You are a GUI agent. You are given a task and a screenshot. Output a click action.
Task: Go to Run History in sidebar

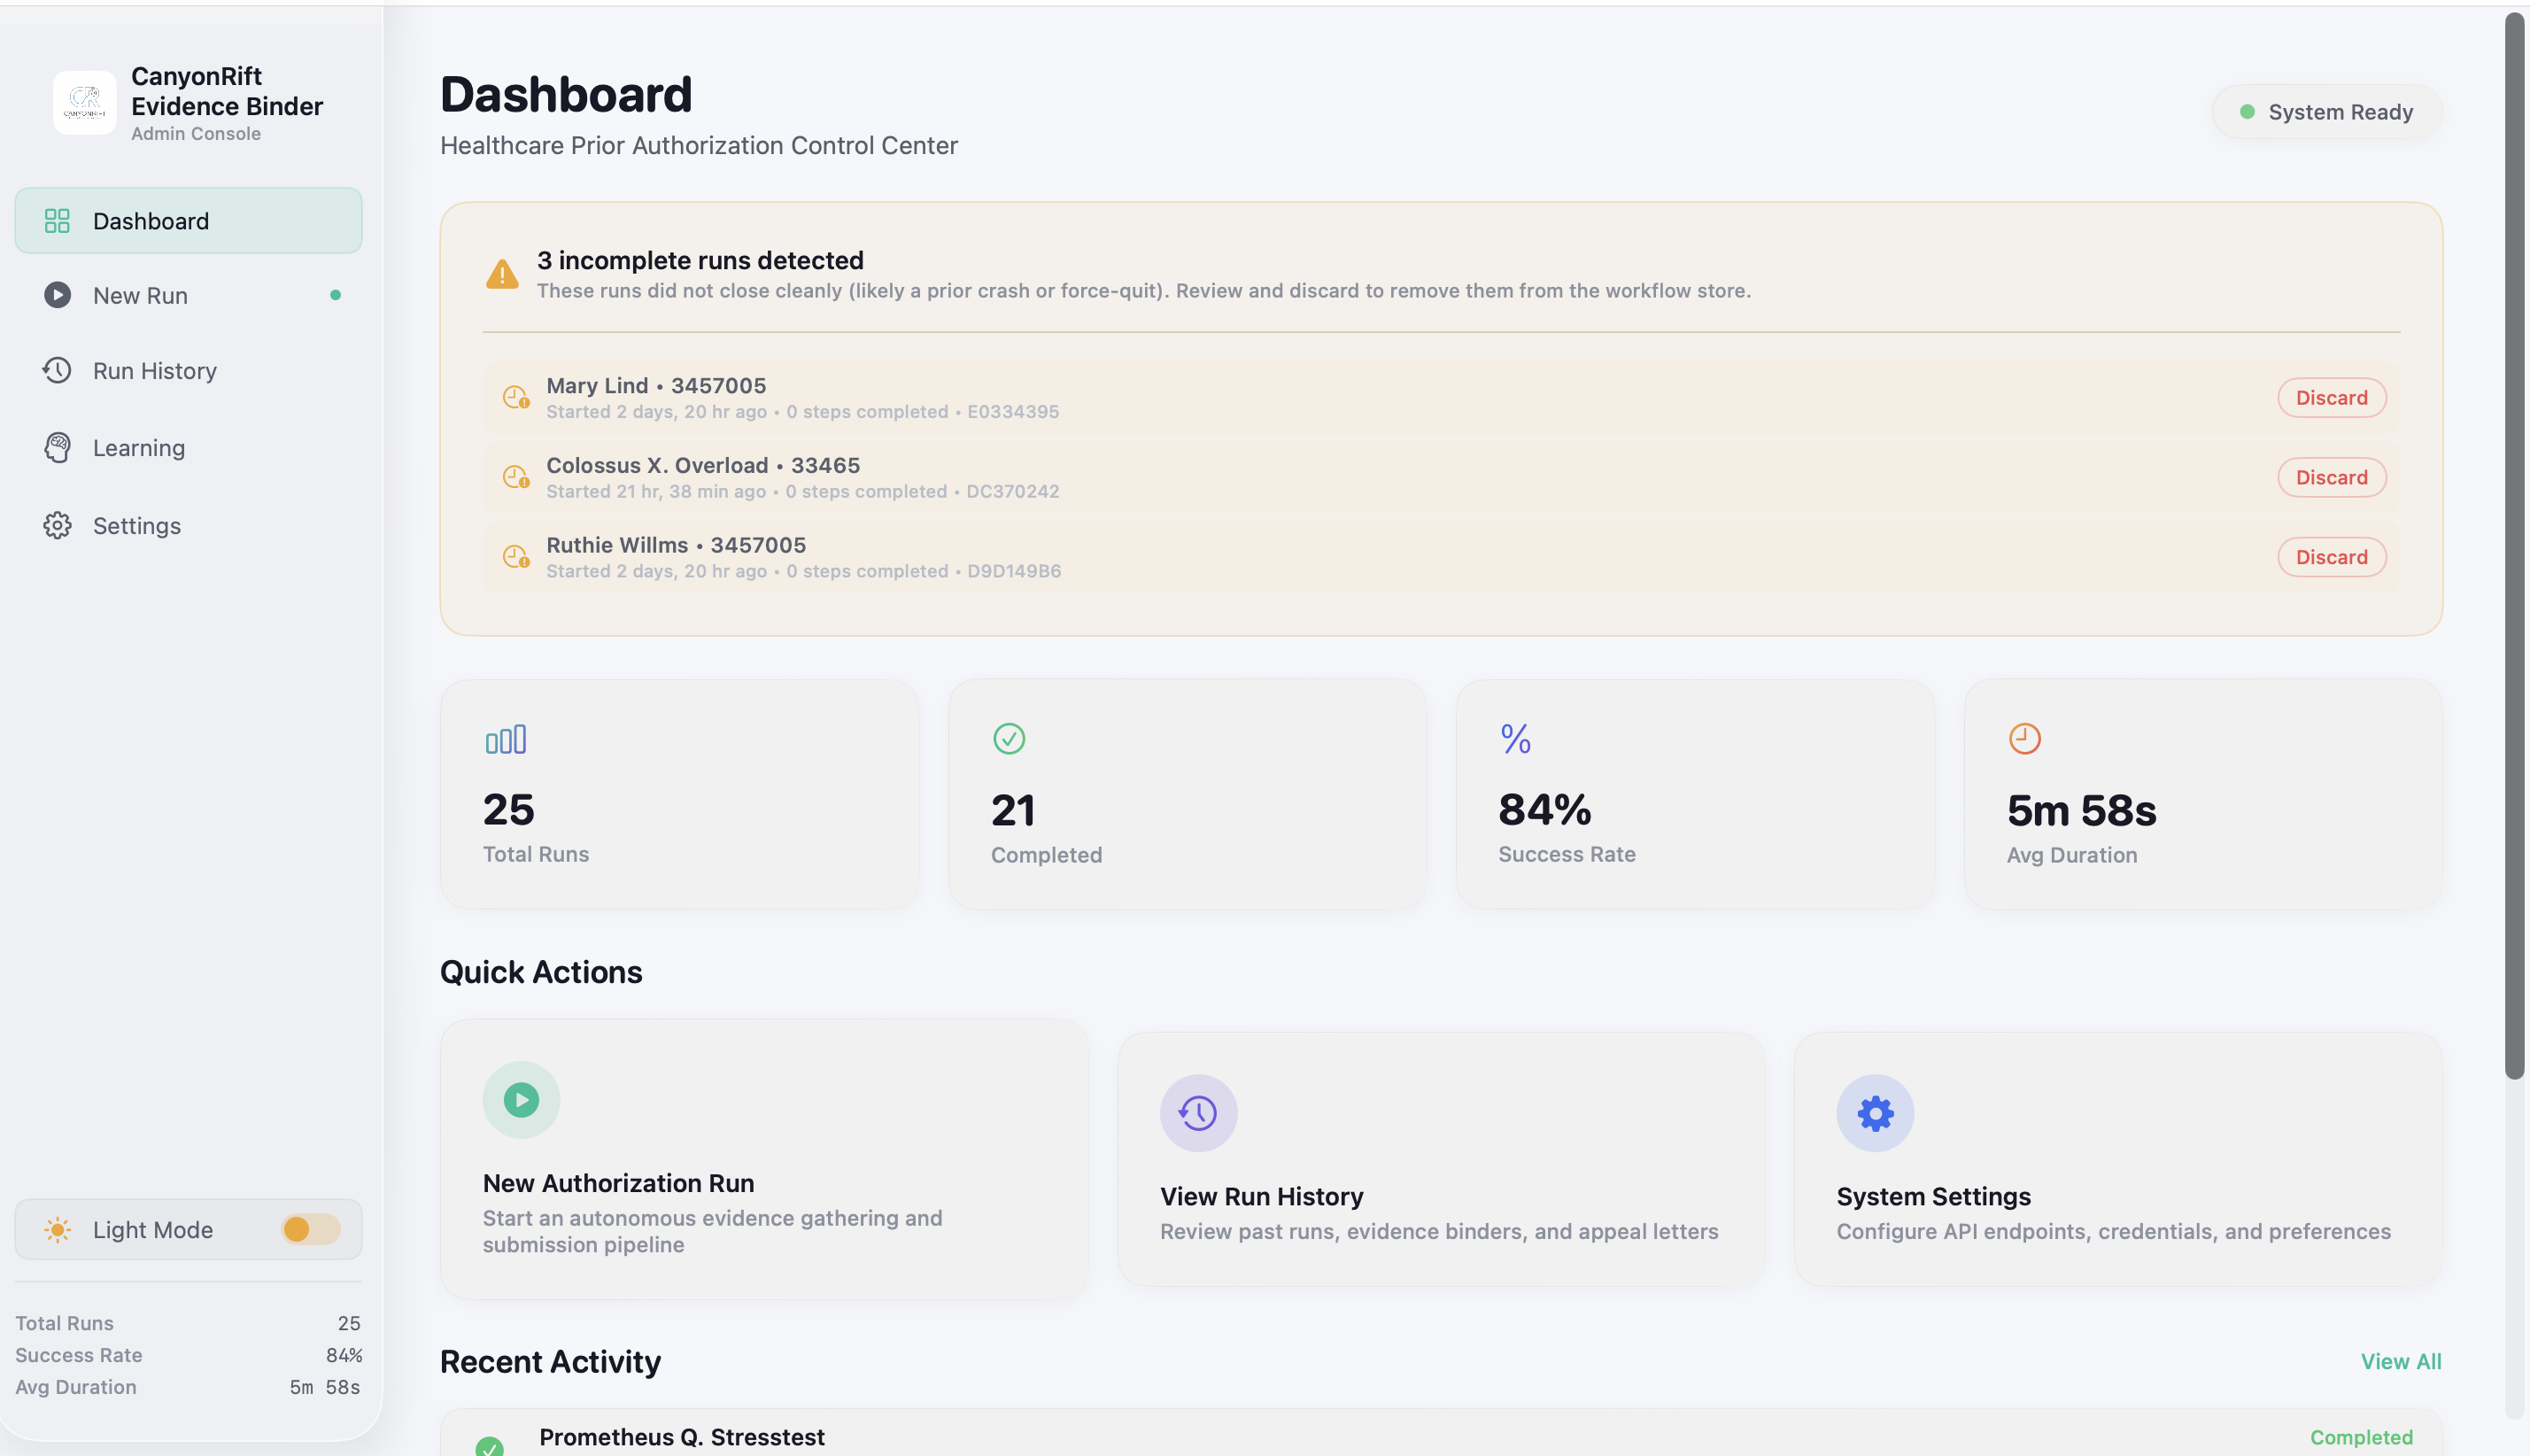click(188, 370)
